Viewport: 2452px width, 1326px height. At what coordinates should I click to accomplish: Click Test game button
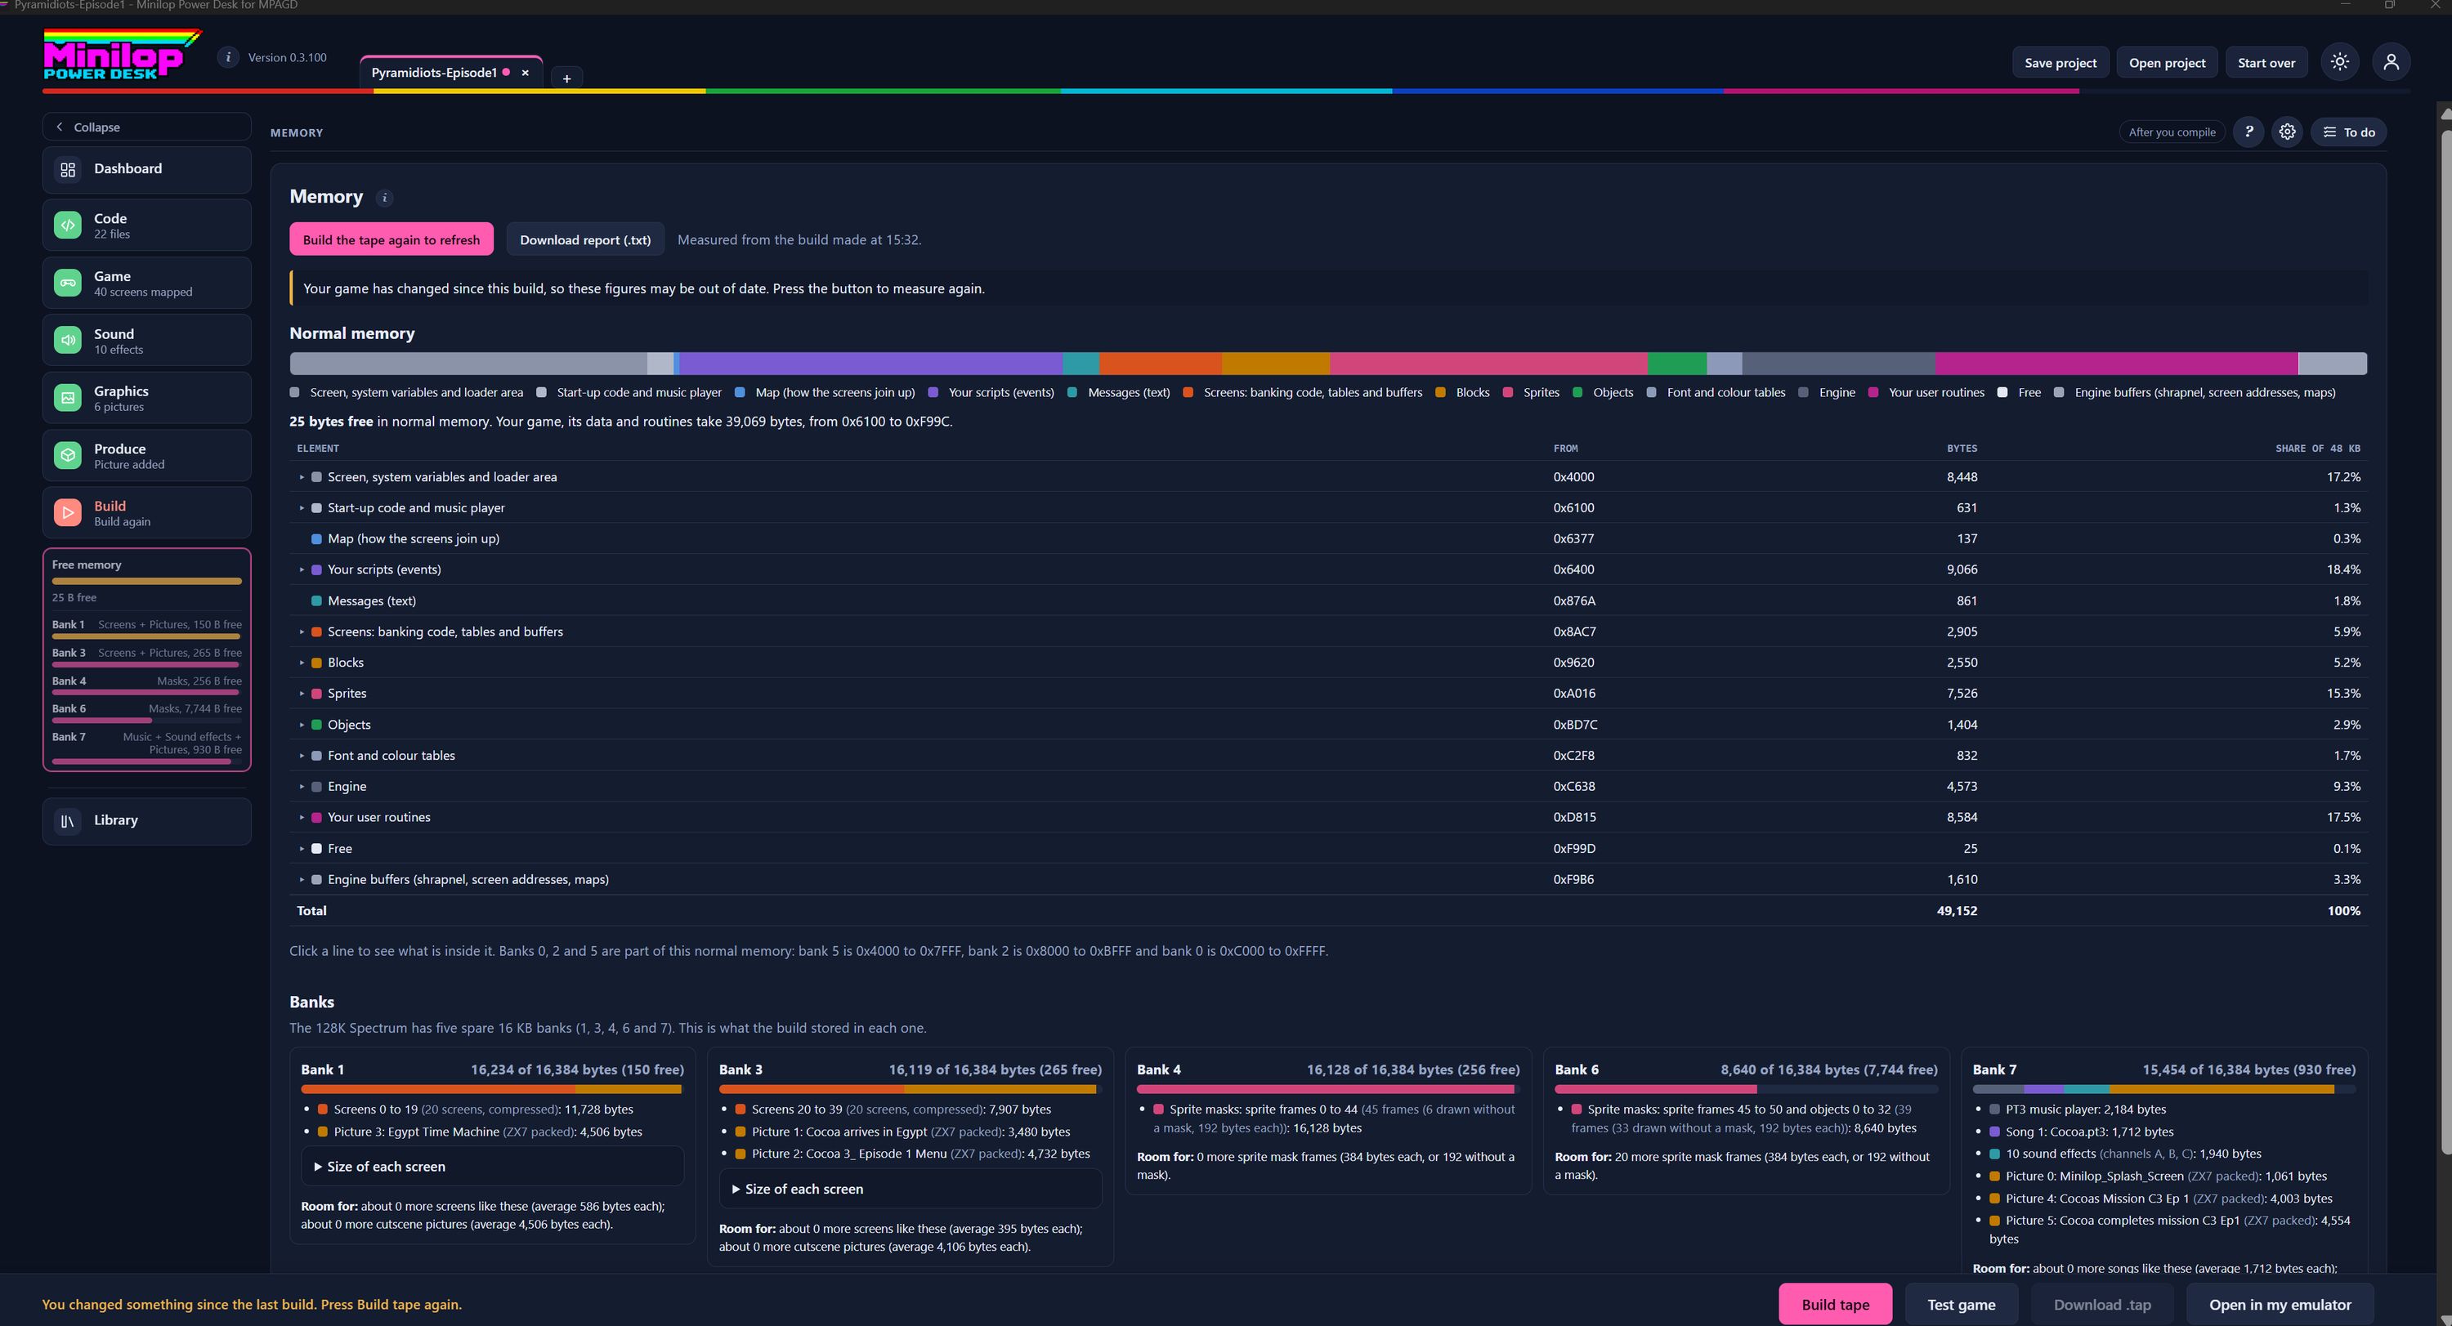coord(1961,1304)
